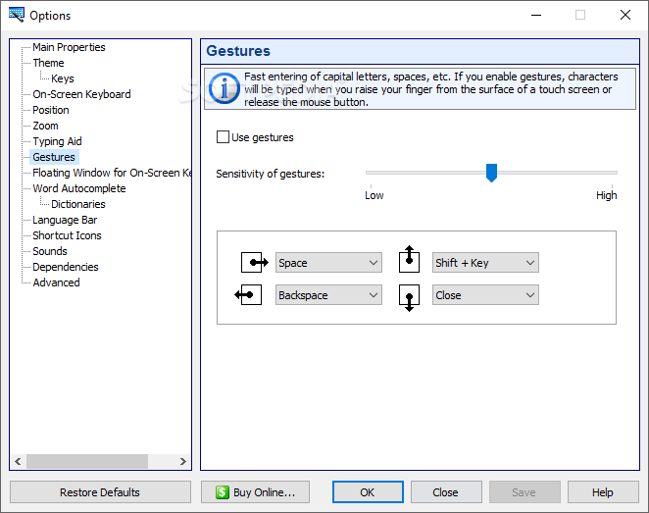Click the bottom Close button

[x=446, y=491]
